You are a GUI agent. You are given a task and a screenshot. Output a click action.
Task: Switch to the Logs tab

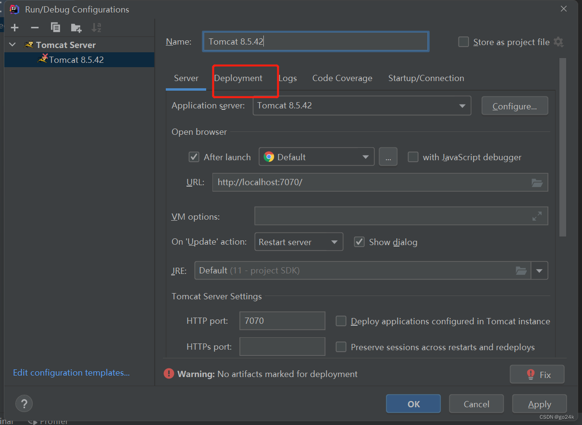tap(287, 78)
